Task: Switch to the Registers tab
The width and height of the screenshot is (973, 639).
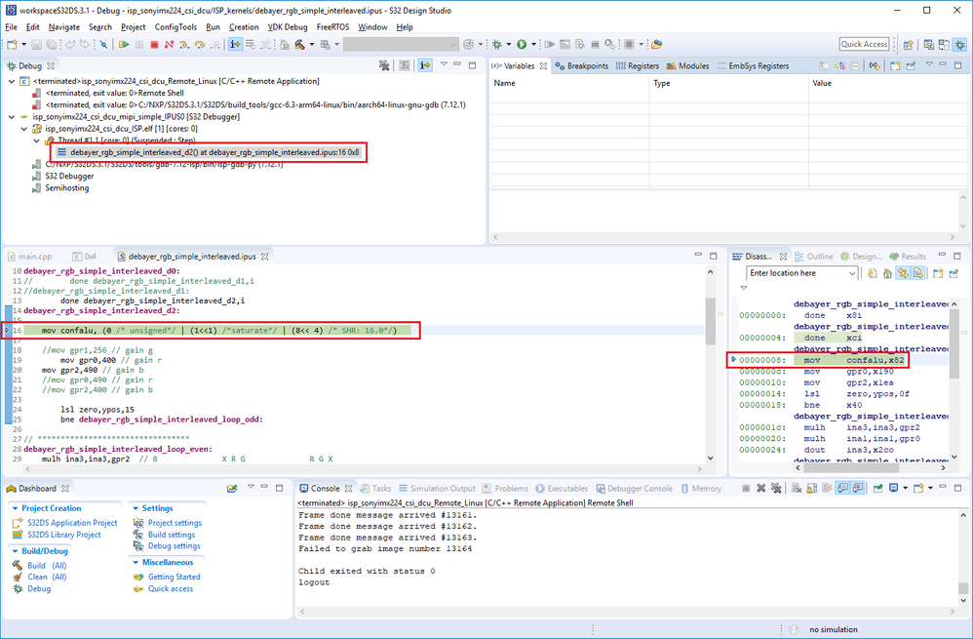Action: click(x=638, y=65)
